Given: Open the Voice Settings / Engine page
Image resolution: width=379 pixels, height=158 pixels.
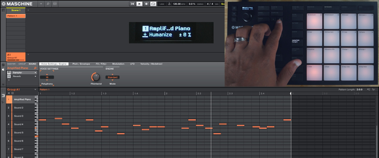Looking at the screenshot, I should 54,64.
